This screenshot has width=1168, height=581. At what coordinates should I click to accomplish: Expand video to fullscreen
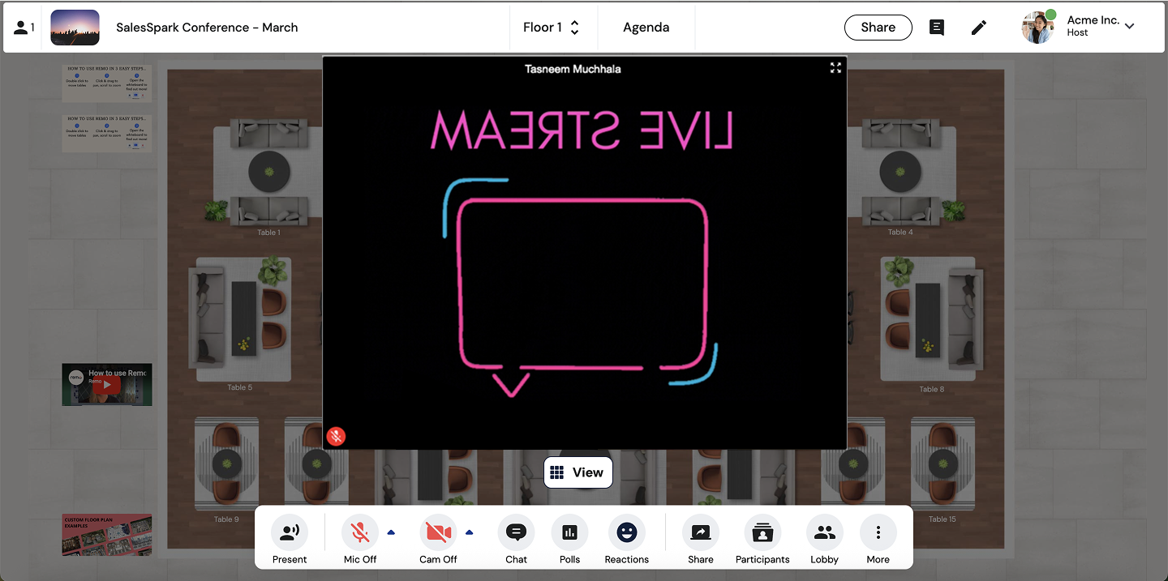pos(835,68)
